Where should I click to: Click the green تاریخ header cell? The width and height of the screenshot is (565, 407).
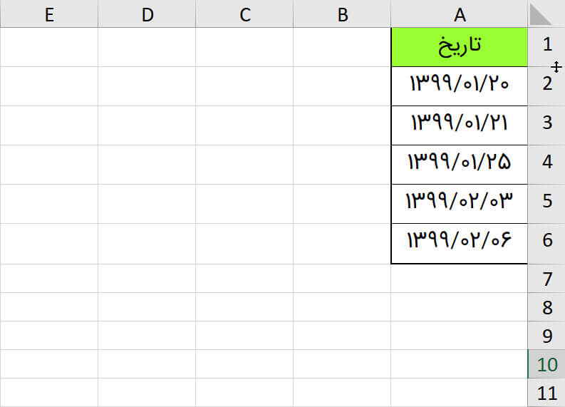460,47
